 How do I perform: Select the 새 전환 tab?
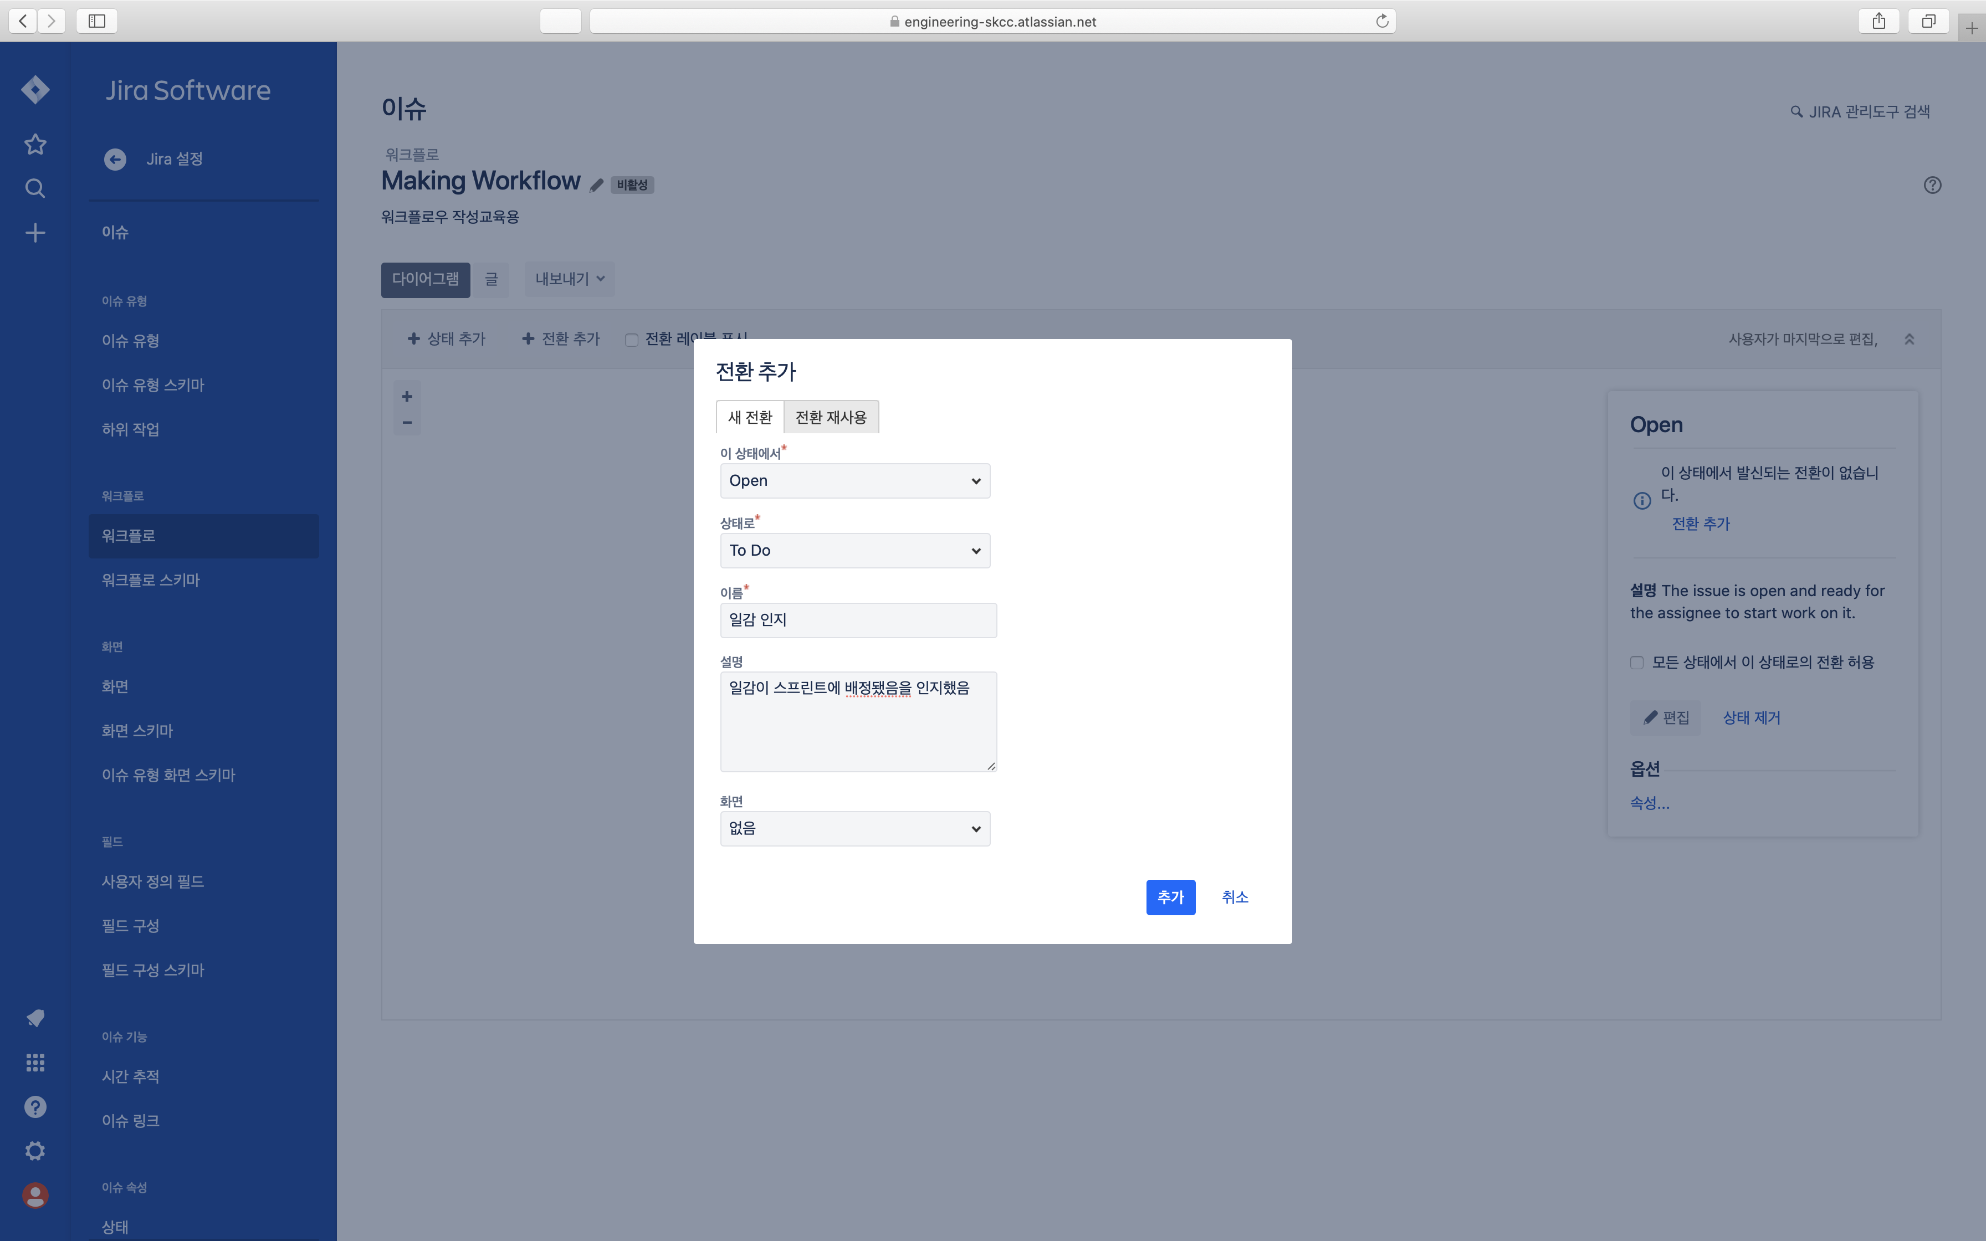pyautogui.click(x=749, y=417)
